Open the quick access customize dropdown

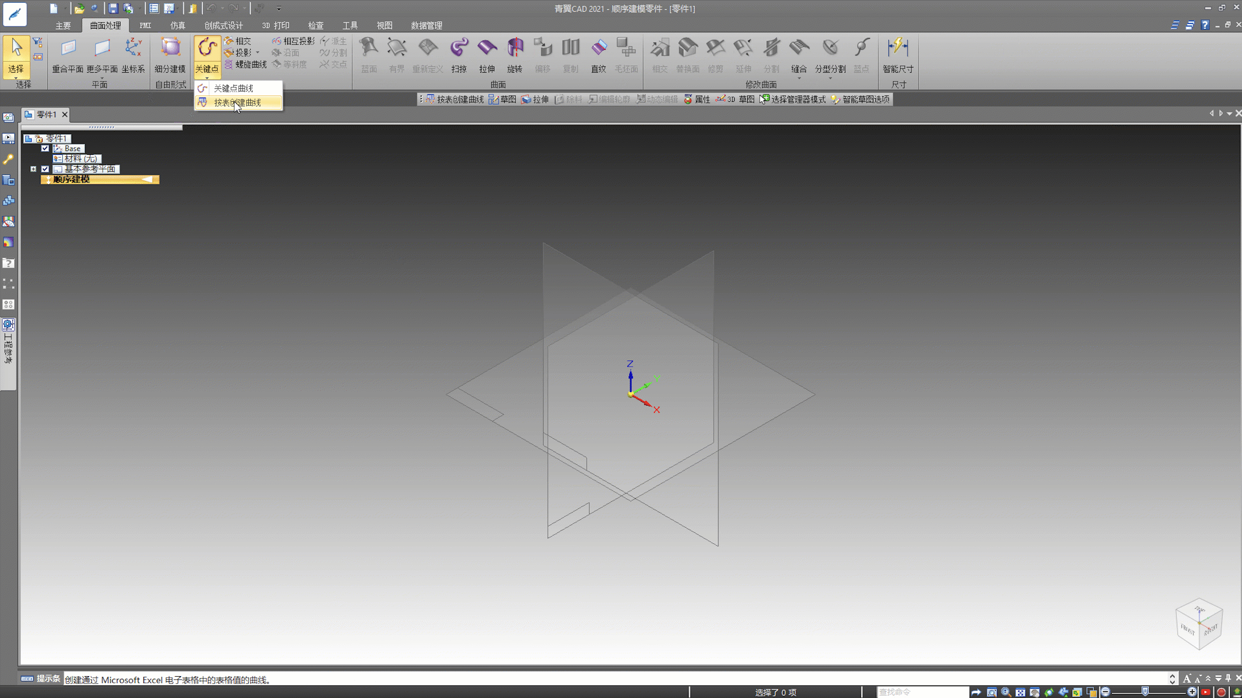pyautogui.click(x=279, y=8)
